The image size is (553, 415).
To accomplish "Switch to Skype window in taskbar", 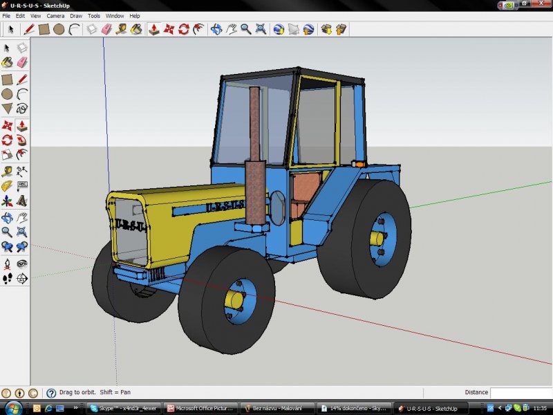I will click(x=122, y=408).
